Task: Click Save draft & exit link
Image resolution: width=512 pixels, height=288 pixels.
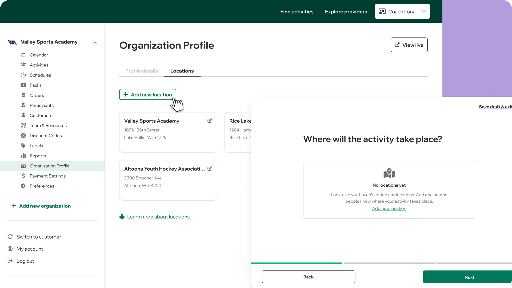Action: pyautogui.click(x=495, y=107)
